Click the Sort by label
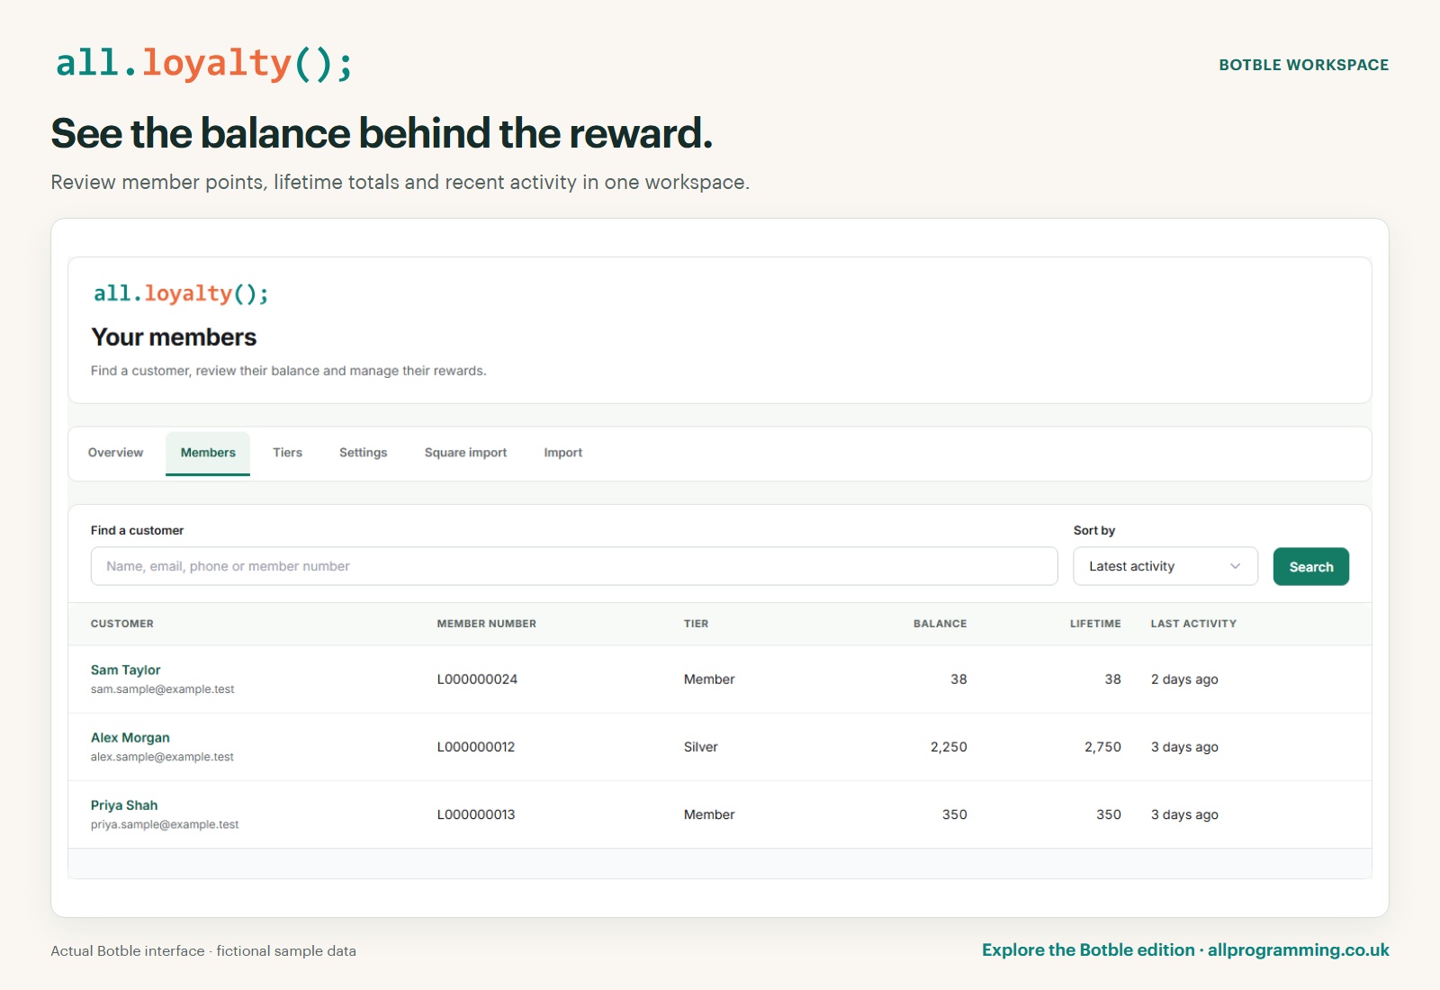 point(1094,531)
